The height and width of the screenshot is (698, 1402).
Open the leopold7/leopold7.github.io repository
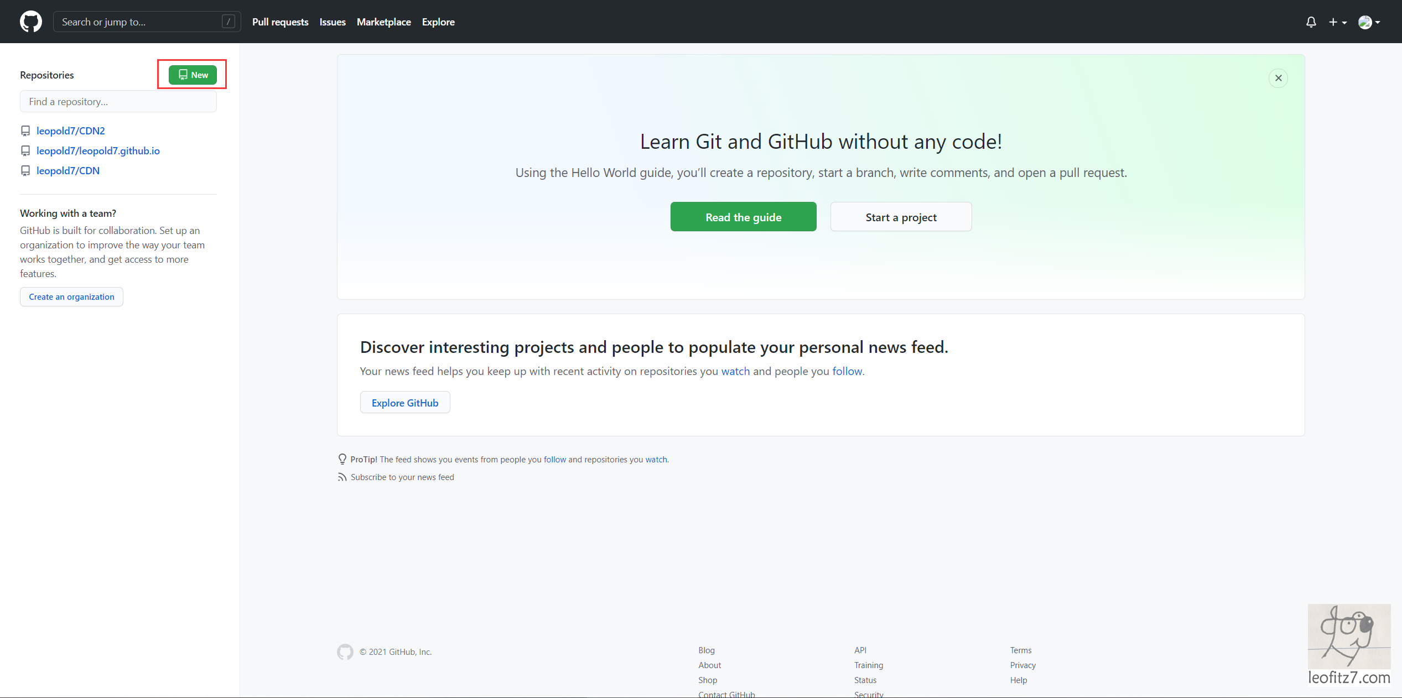point(98,150)
